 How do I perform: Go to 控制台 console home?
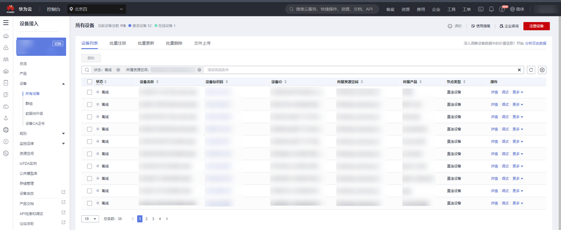point(54,9)
